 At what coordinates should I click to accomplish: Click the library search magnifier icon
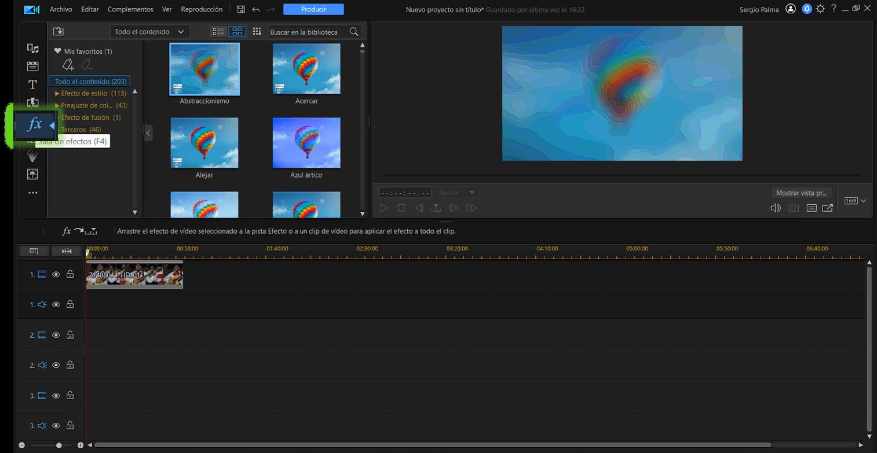(x=354, y=32)
